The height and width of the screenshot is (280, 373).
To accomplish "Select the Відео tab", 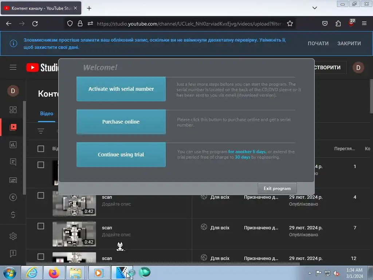I will point(47,114).
